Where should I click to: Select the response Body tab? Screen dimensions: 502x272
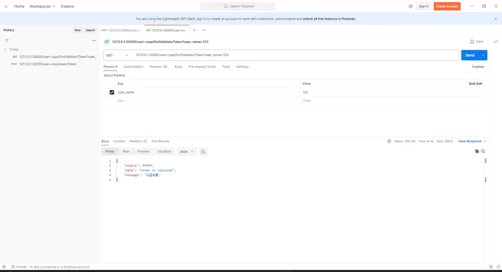105,141
